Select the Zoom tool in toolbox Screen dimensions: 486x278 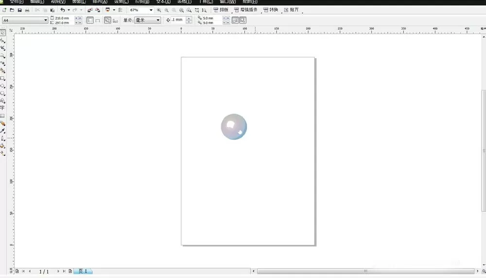tap(3, 56)
